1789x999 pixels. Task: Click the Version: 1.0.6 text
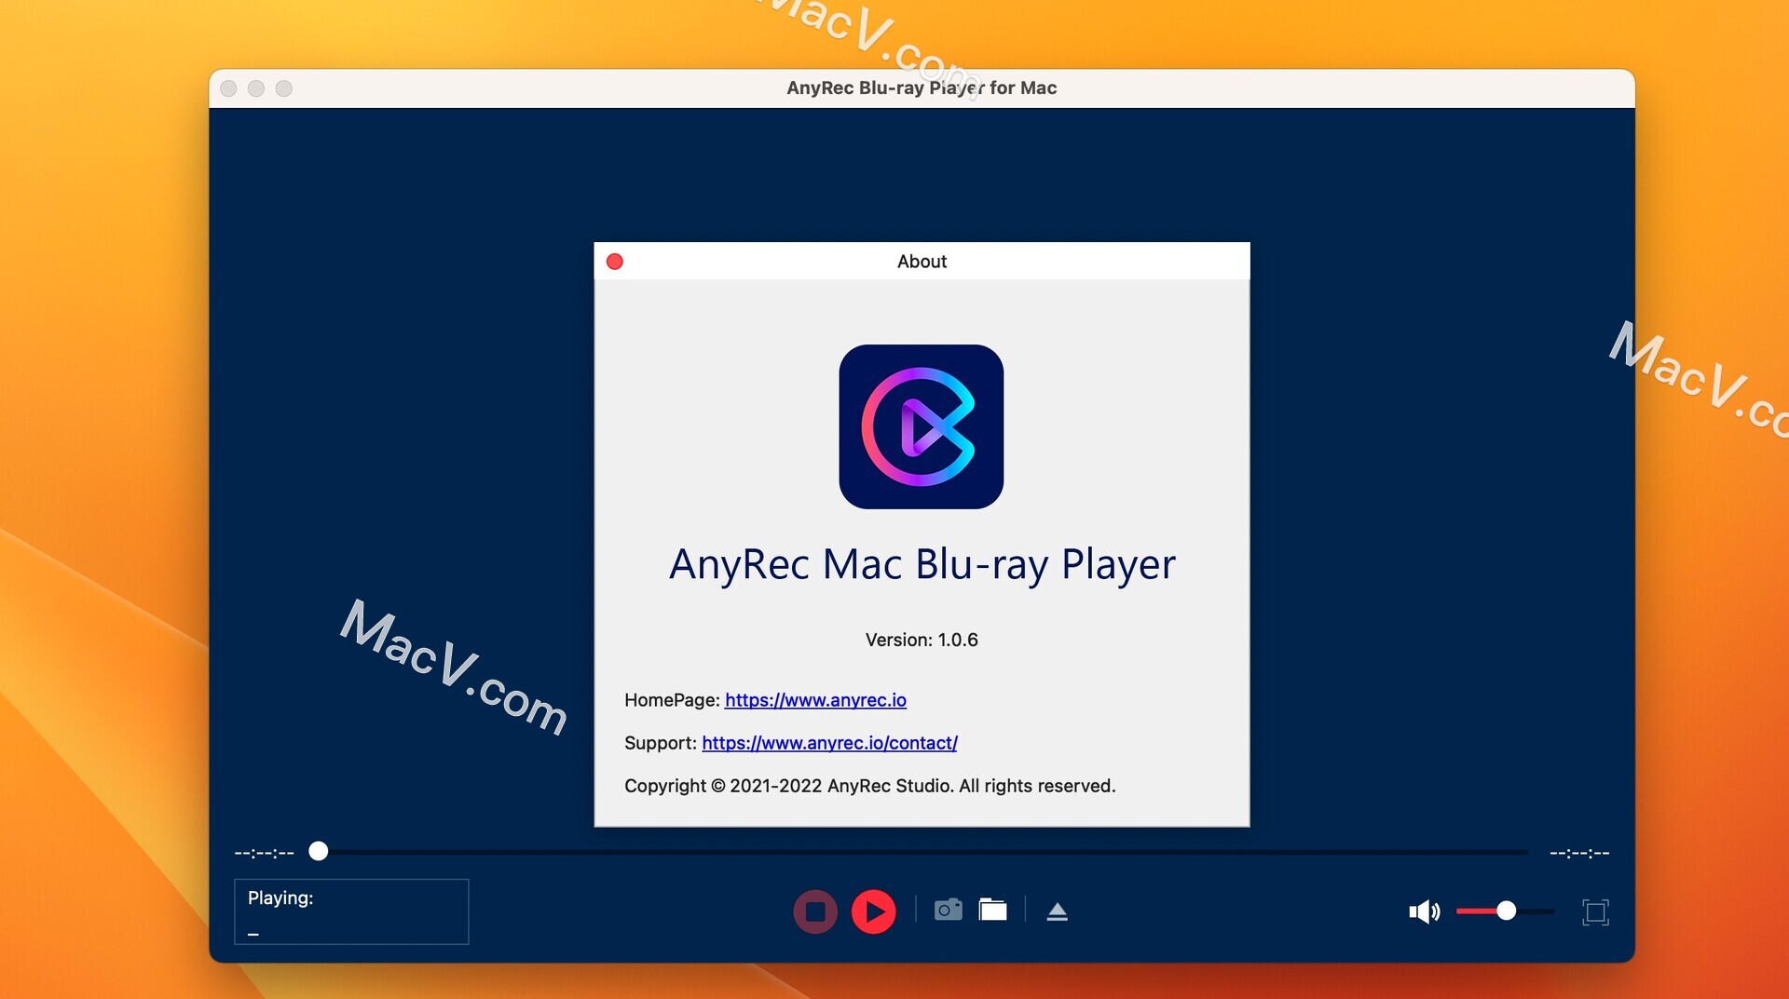coord(922,640)
